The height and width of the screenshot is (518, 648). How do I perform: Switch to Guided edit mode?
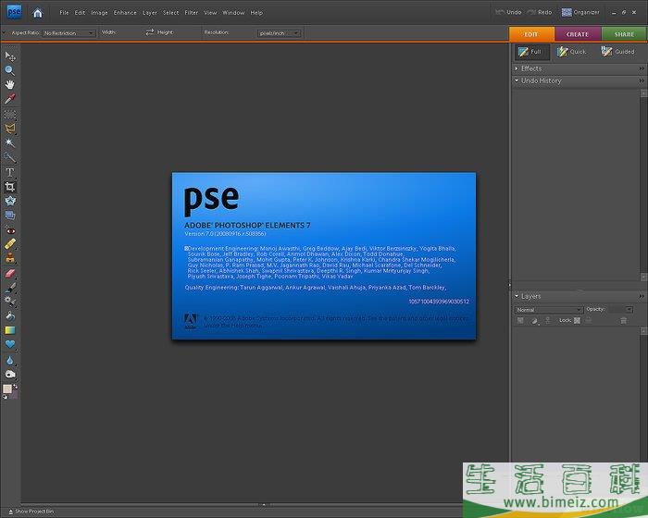[x=617, y=52]
